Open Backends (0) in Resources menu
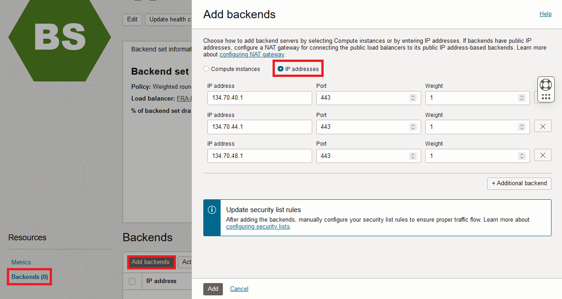 pyautogui.click(x=30, y=277)
